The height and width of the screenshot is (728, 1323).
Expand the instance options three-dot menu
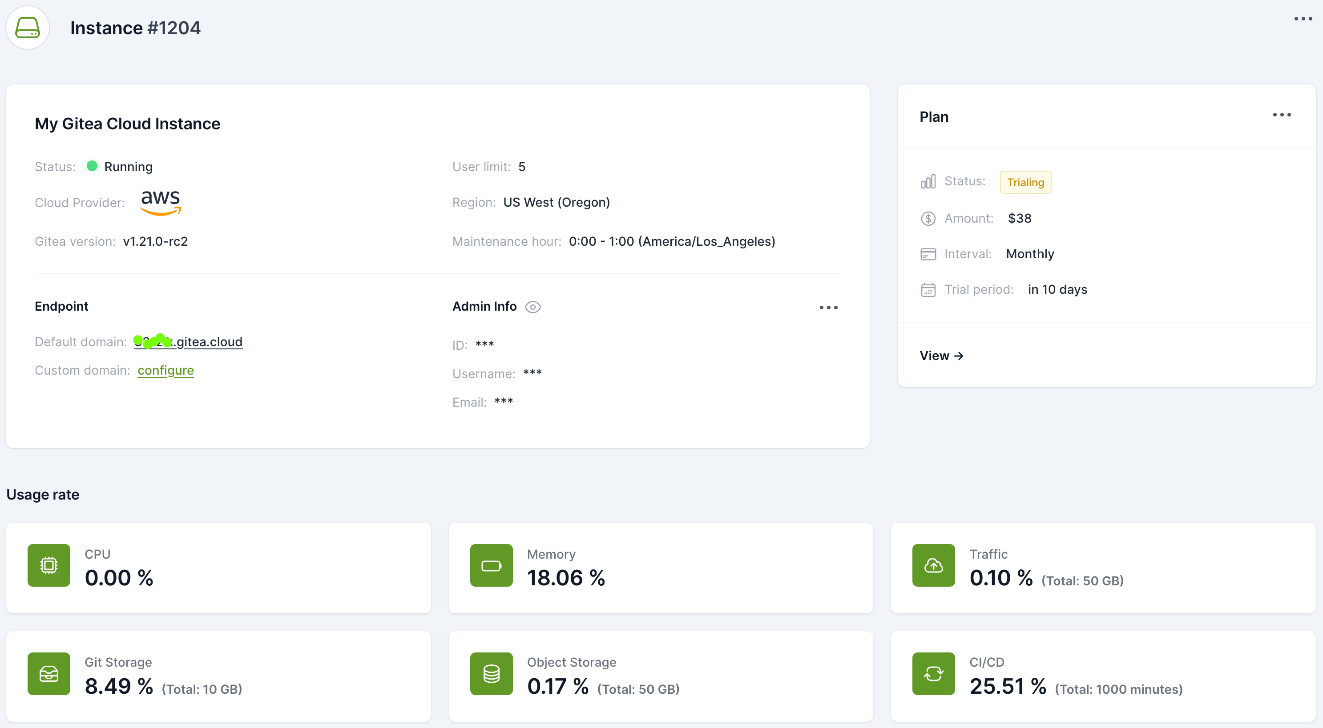[x=1303, y=19]
